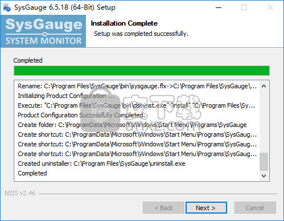Select the 'Initializing Product Configuration' log line

[66, 96]
